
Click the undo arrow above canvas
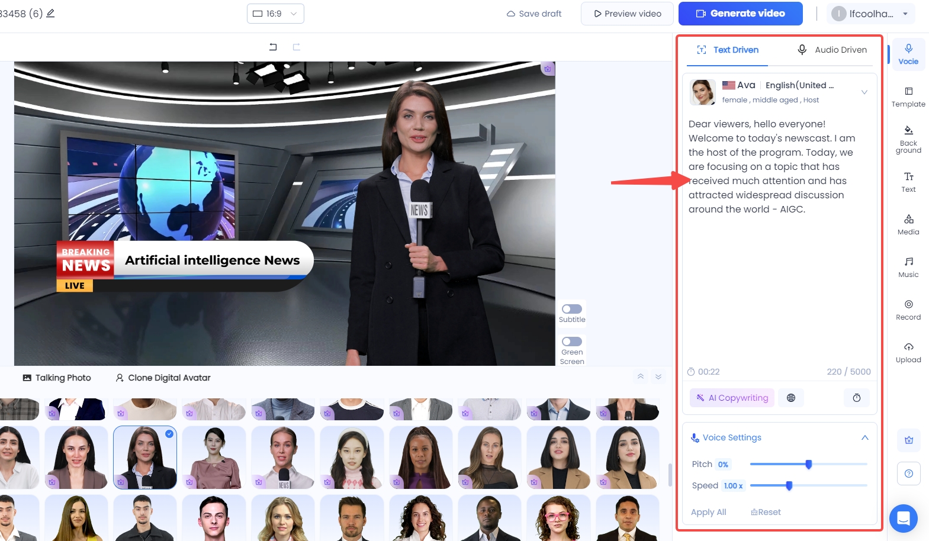tap(273, 47)
